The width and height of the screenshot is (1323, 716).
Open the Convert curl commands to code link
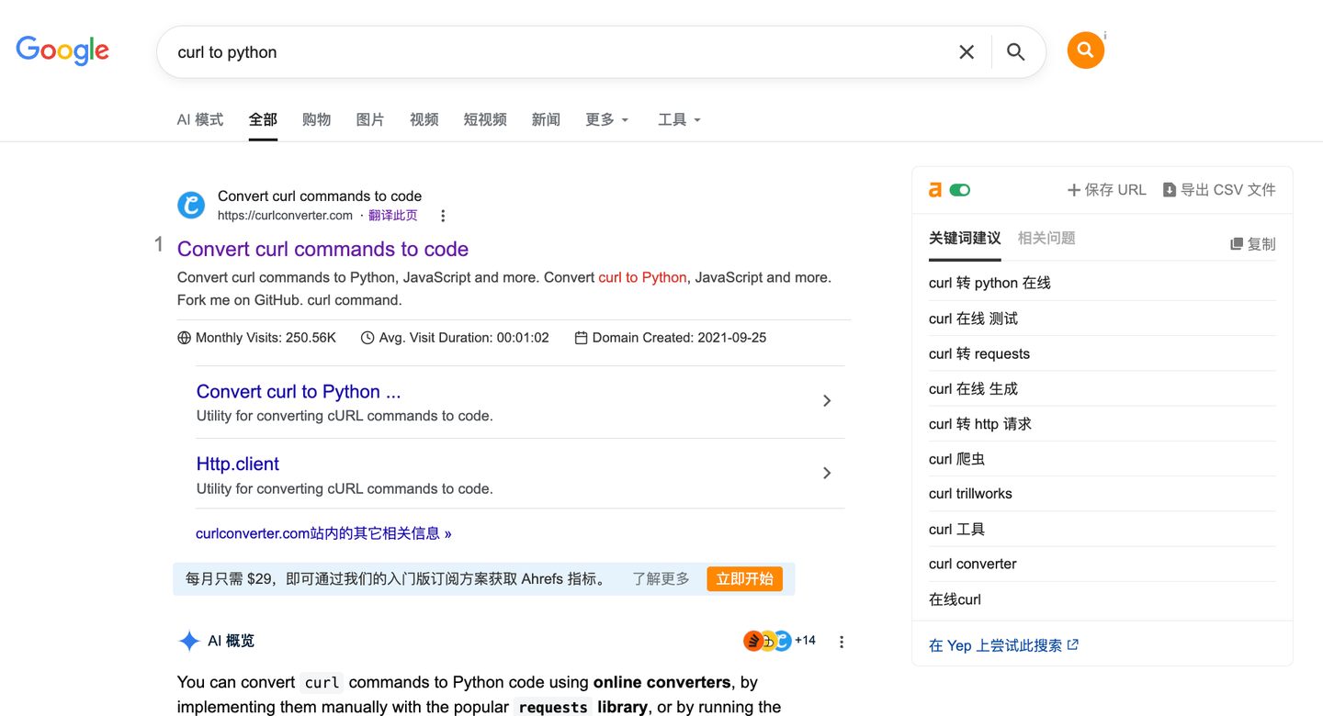pyautogui.click(x=322, y=249)
